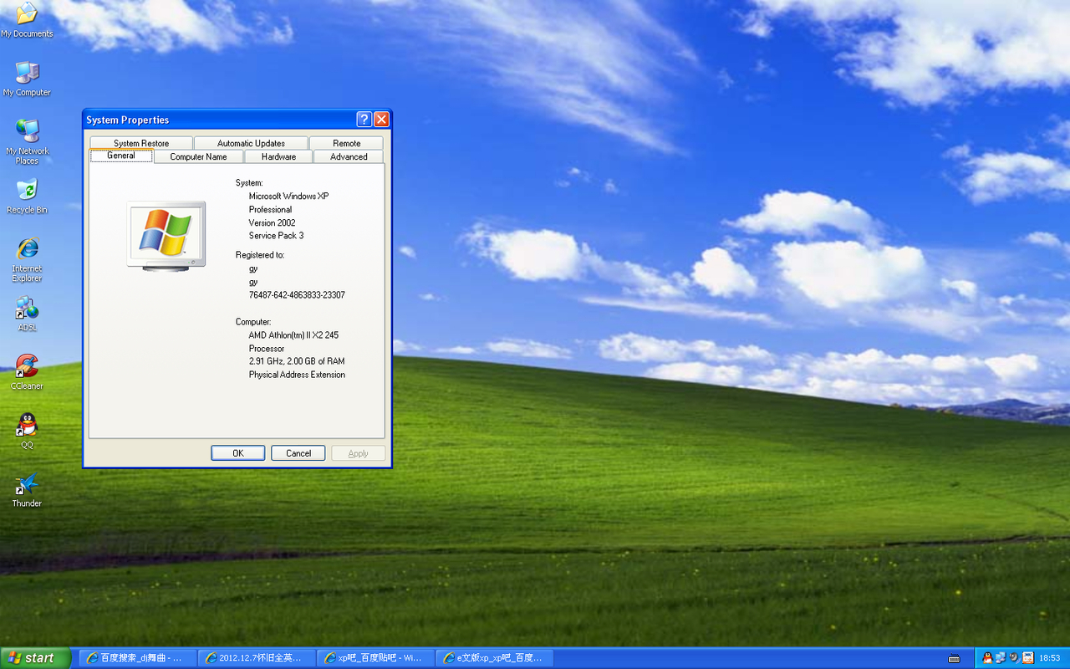
Task: Click the My Network Places icon
Action: (x=27, y=141)
